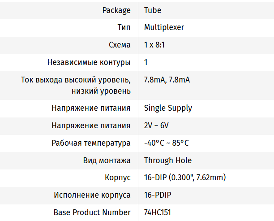
Task: Click the "Исполнение корпуса" label
Action: pos(92,195)
